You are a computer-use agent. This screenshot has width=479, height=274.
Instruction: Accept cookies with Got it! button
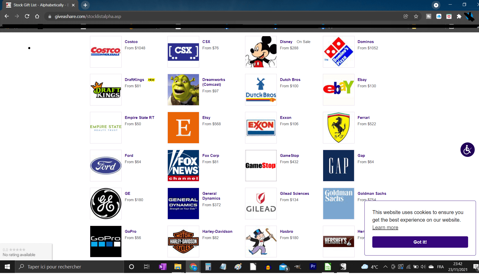tap(420, 242)
